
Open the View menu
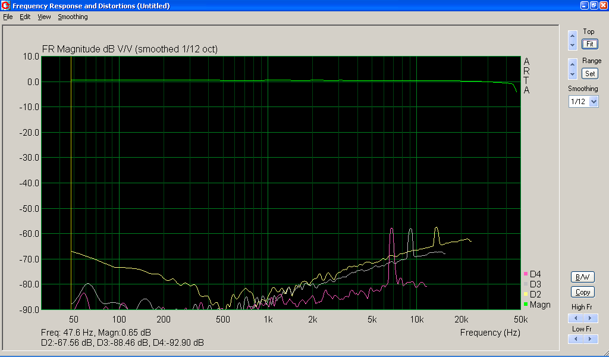[44, 17]
